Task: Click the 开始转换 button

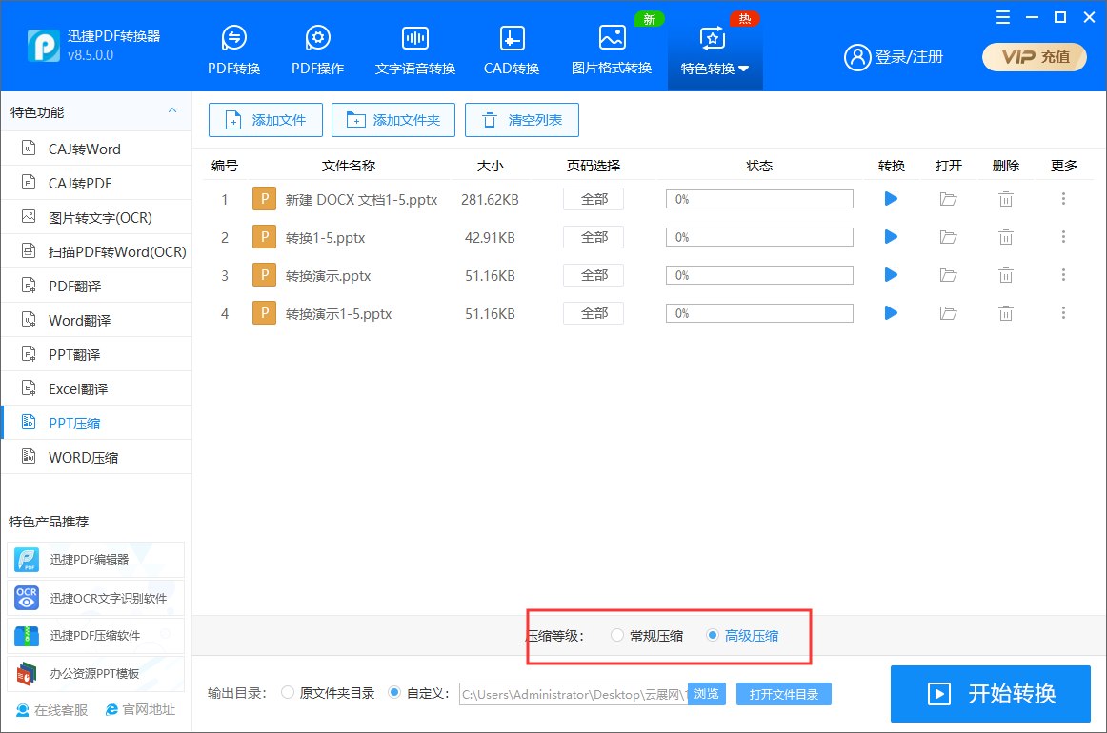Action: (x=991, y=694)
